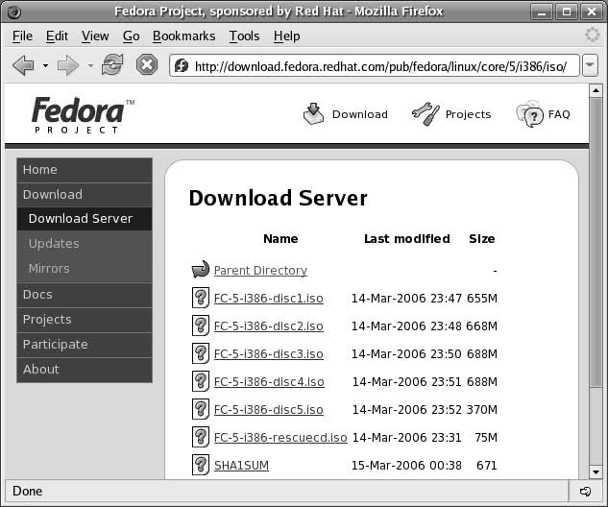Screen dimensions: 608x507
Task: Download FC-5-i386-disc2.iso link
Action: [269, 326]
